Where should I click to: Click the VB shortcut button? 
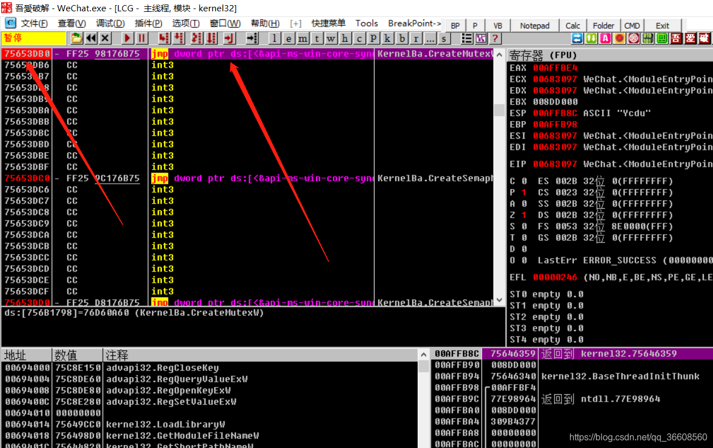498,25
